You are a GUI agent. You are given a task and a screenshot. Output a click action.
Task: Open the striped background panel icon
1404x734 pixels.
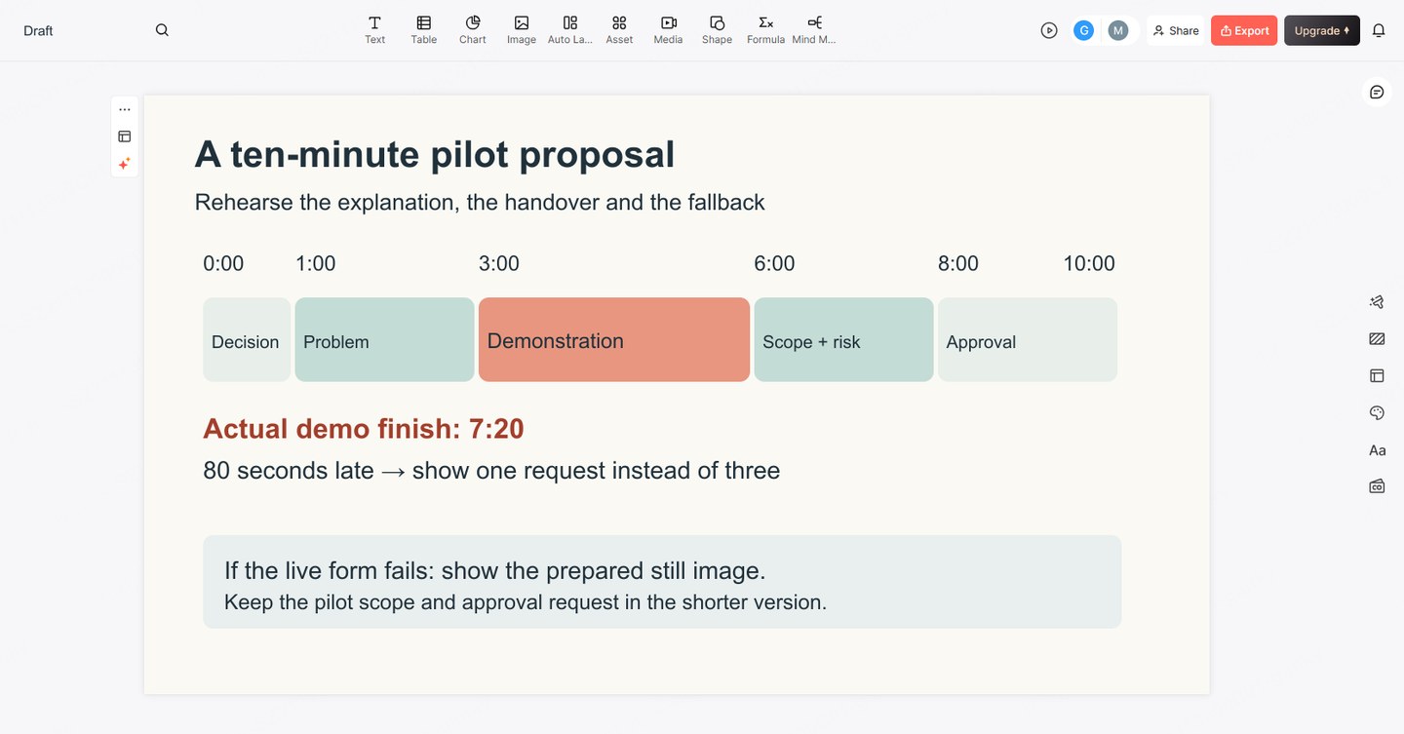click(x=1377, y=339)
